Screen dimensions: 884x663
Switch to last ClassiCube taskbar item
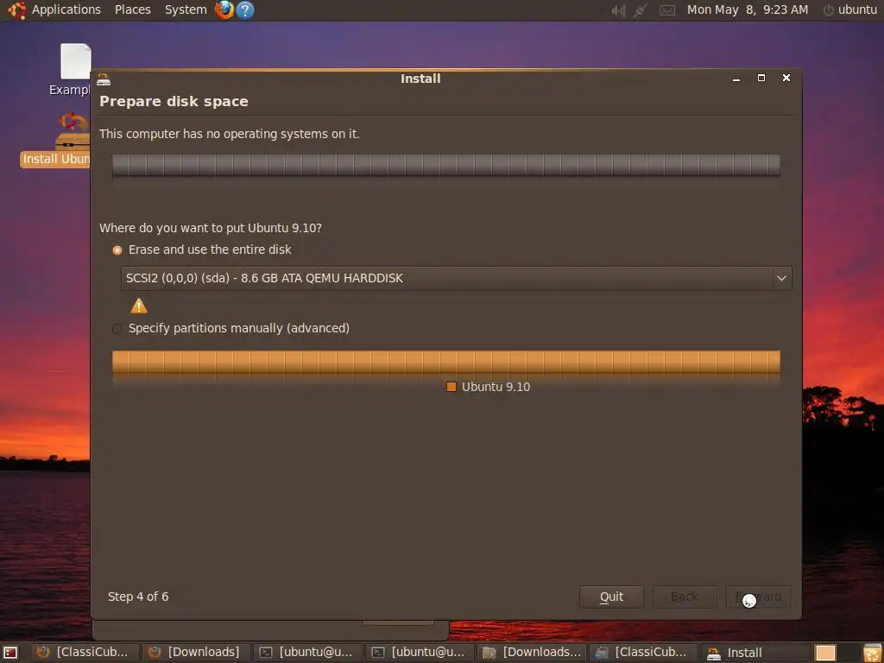tap(643, 653)
